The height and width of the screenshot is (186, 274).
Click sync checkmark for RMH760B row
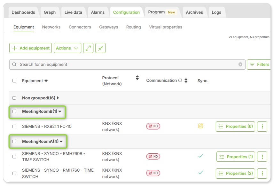point(200,156)
